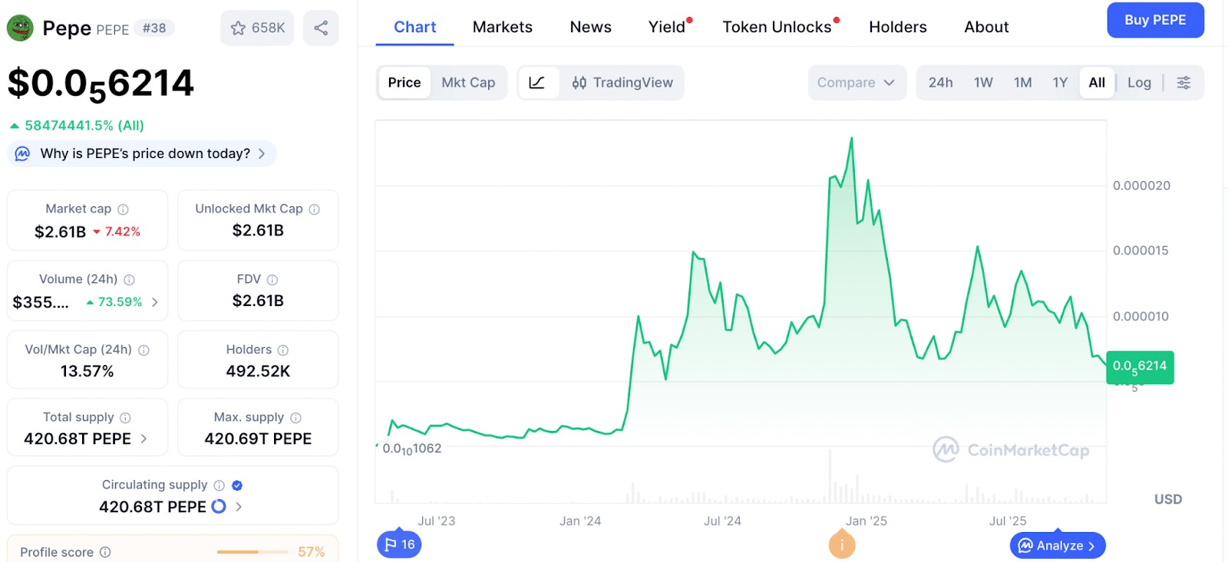The width and height of the screenshot is (1228, 562).
Task: Open the 16 flagged events marker
Action: 399,544
